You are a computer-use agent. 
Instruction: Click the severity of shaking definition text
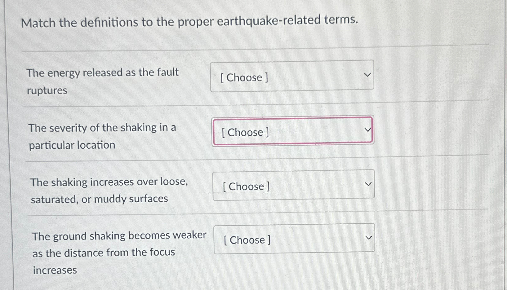[x=102, y=128]
